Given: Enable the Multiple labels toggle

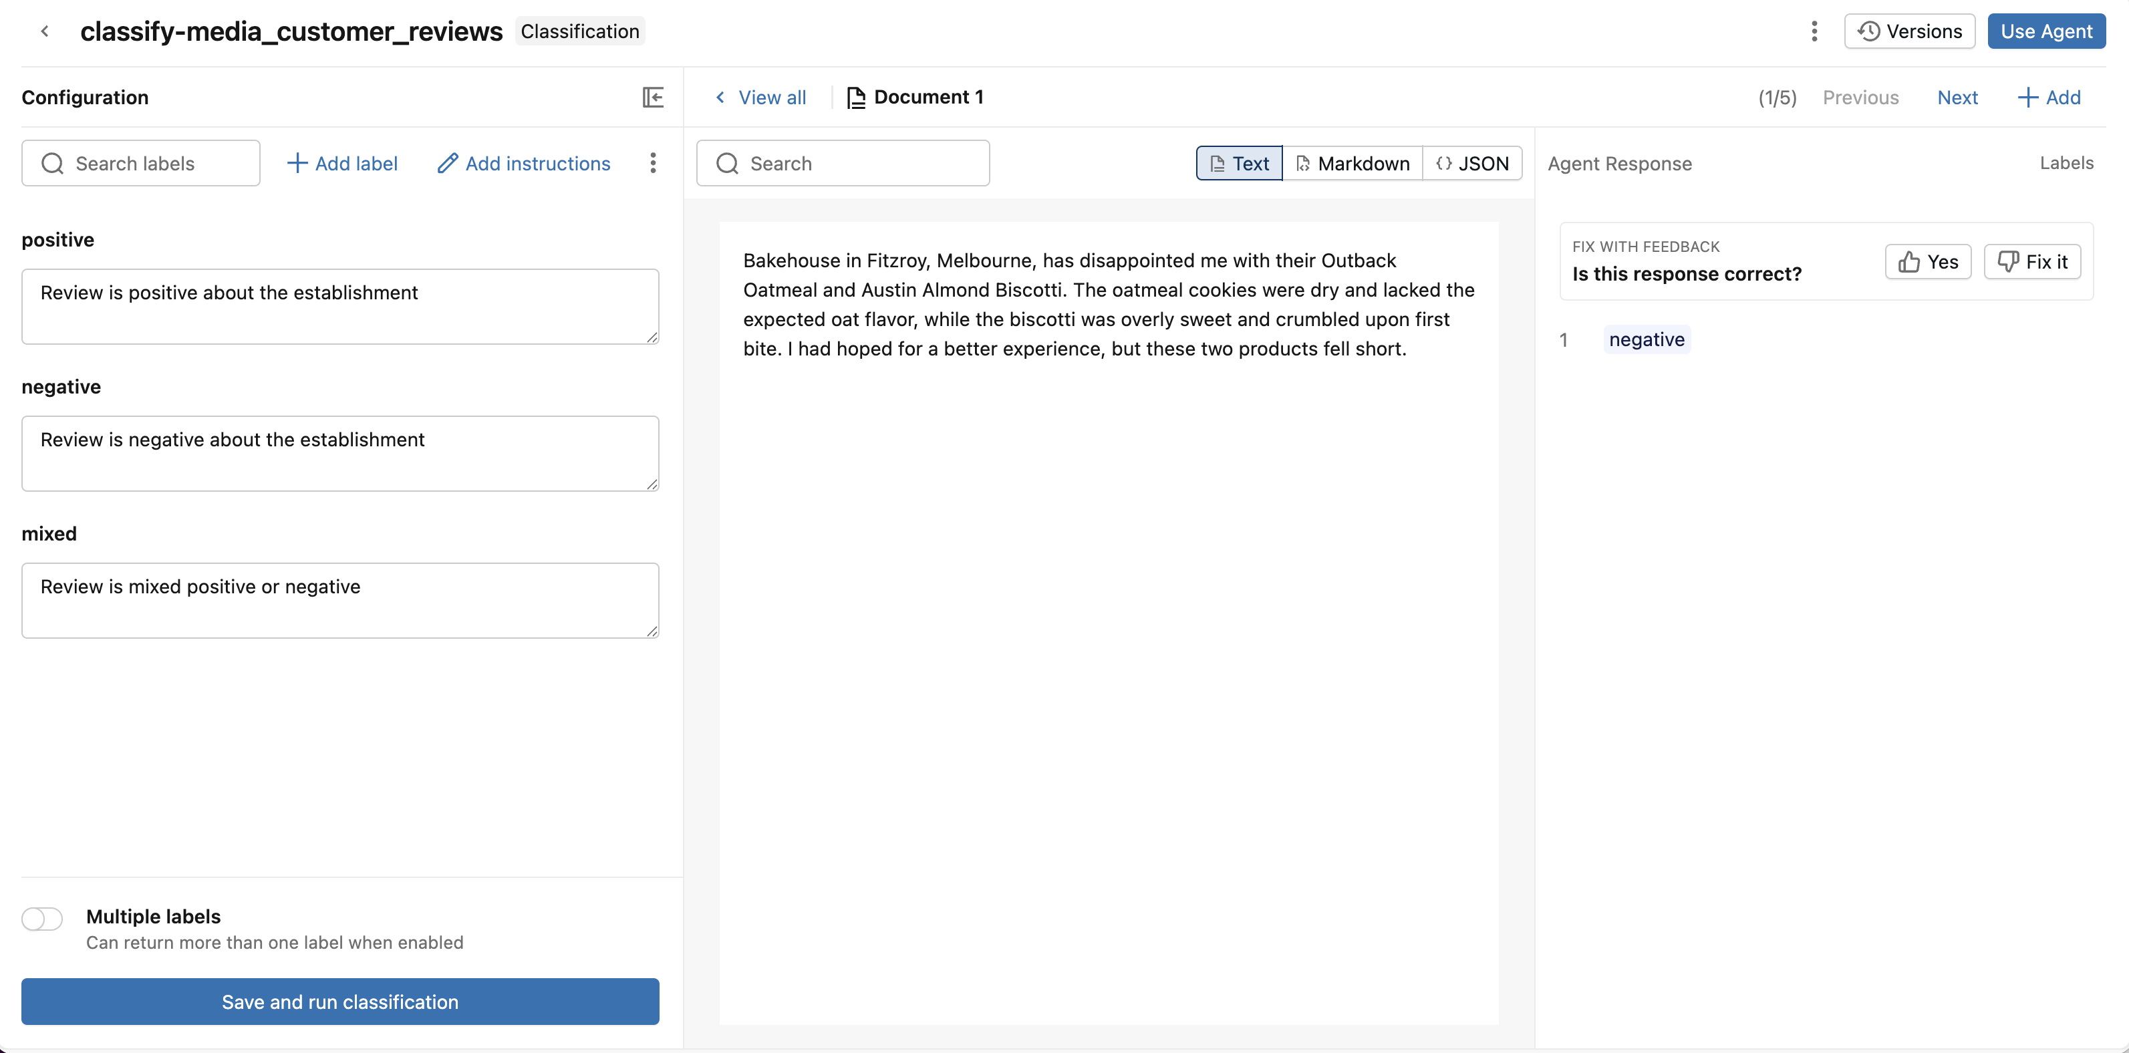Looking at the screenshot, I should tap(42, 918).
